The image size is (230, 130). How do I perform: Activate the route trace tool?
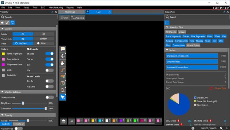[x=63, y=70]
